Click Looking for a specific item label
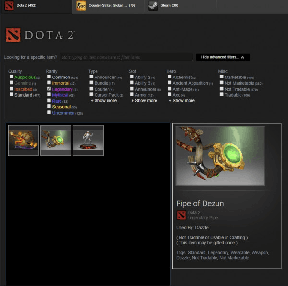Viewport: 288px width, 286px height. pos(31,57)
